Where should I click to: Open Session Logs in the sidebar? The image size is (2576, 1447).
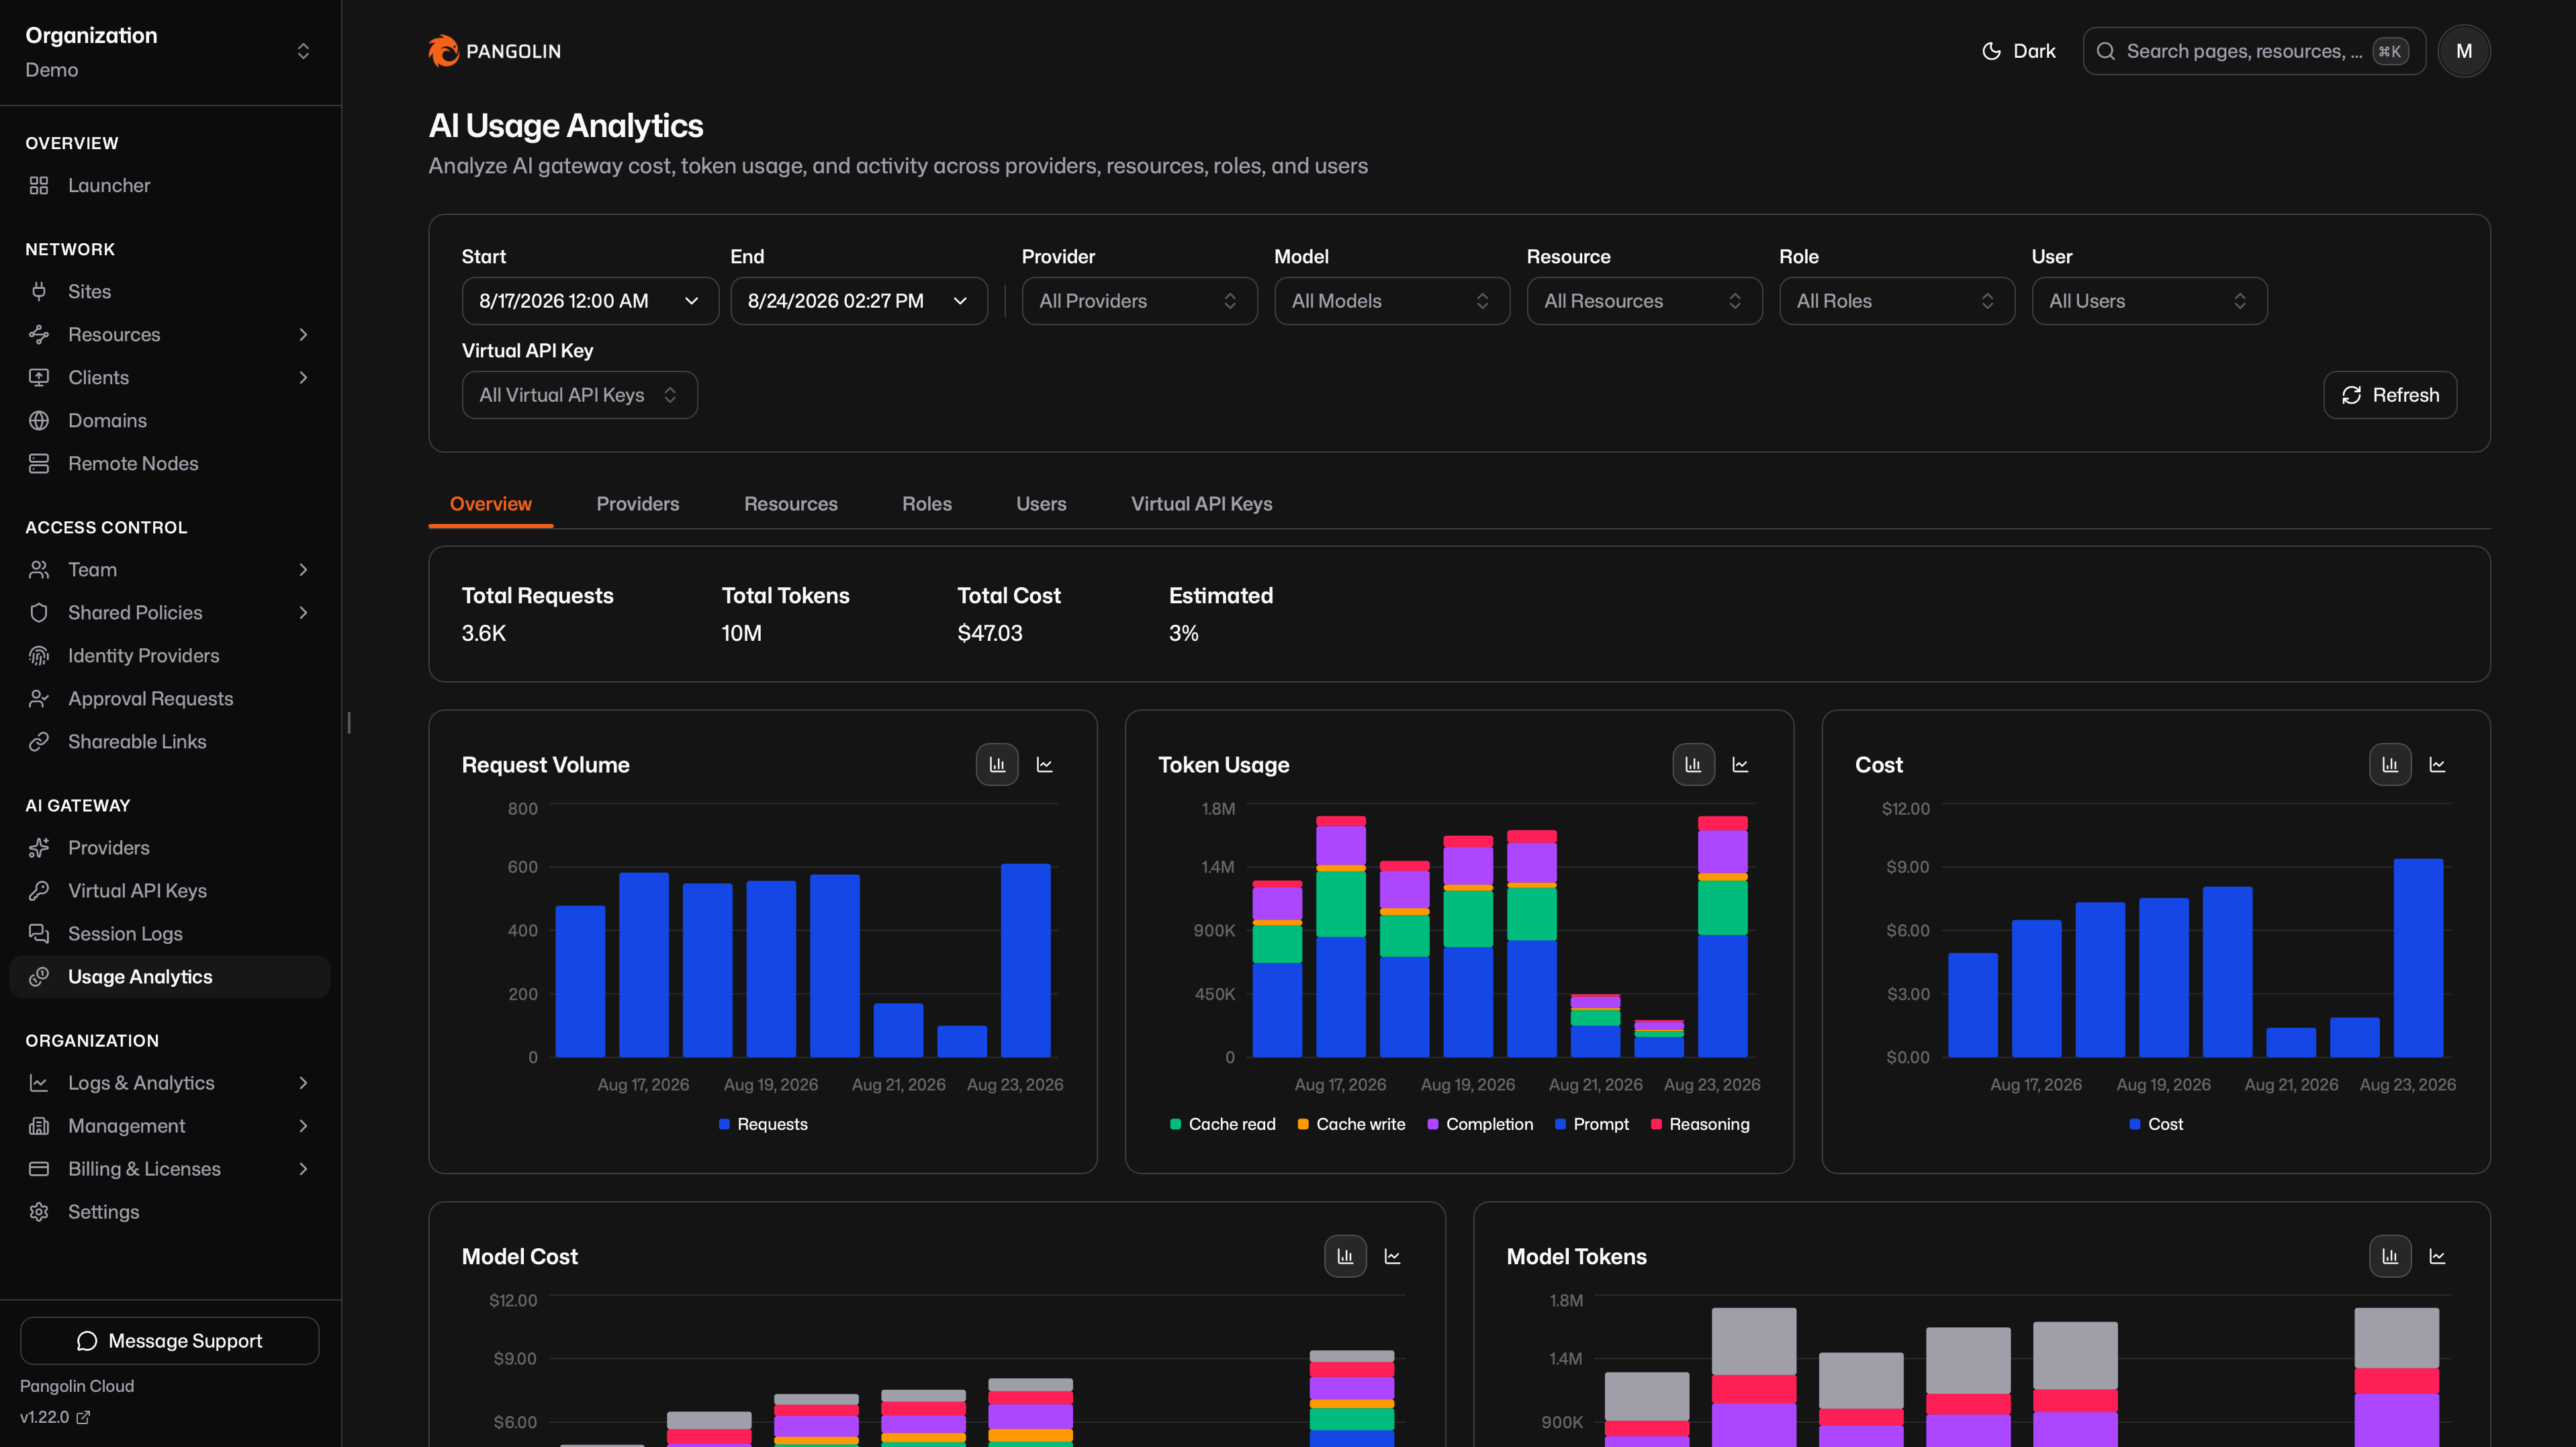point(170,934)
